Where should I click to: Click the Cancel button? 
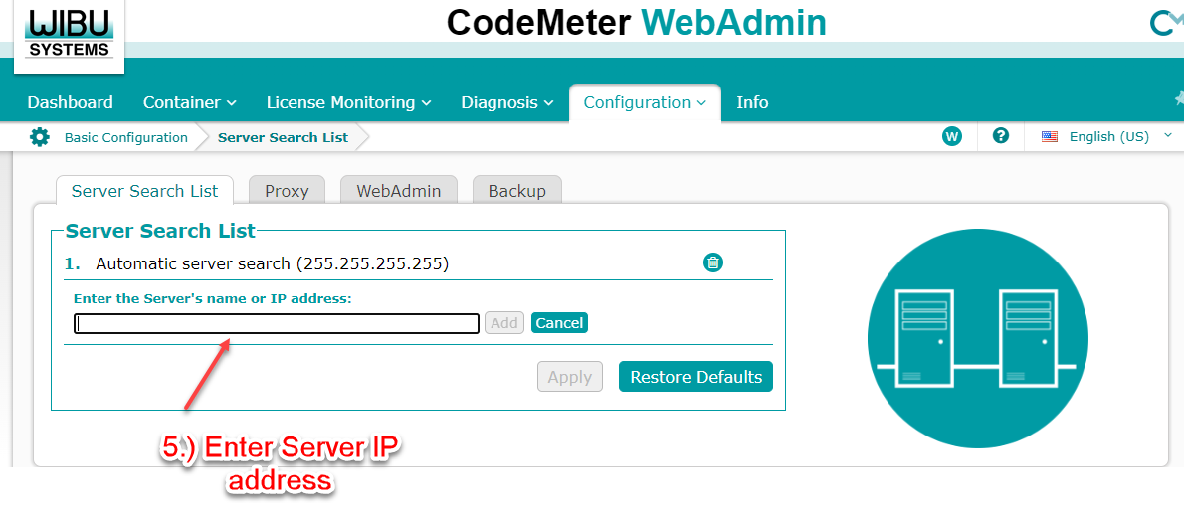(559, 323)
